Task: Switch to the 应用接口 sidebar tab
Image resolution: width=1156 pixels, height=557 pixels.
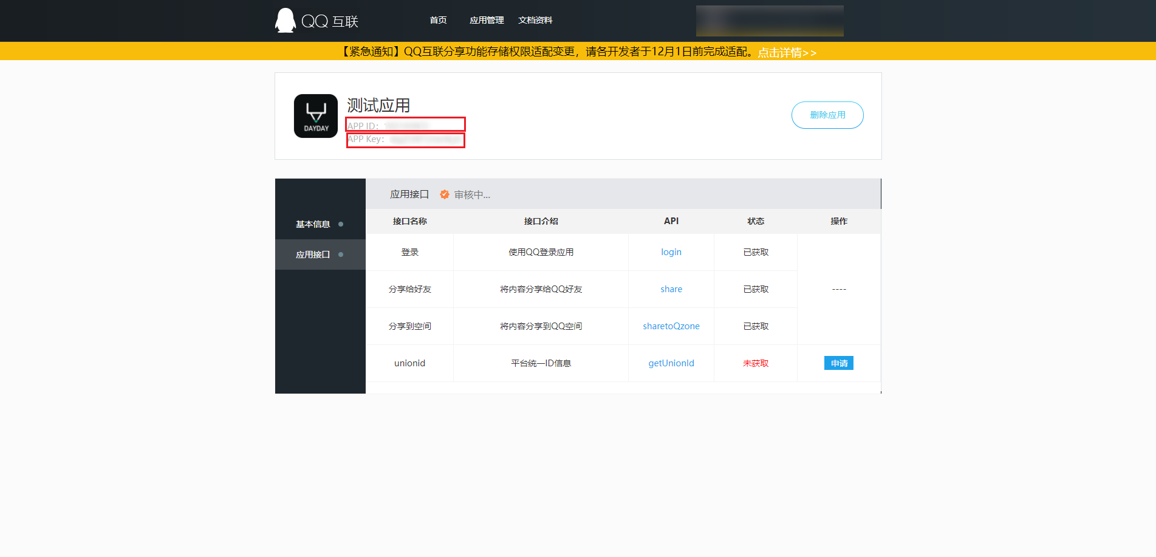Action: (312, 254)
